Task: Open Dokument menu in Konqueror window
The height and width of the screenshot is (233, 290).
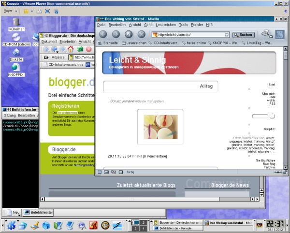Action: (49, 42)
